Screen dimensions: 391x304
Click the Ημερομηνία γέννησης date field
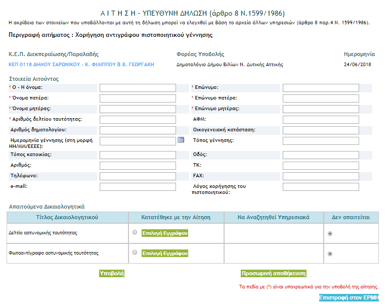pos(138,140)
